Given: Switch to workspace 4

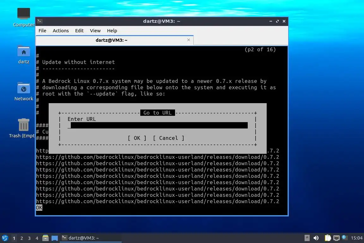Looking at the screenshot, I should [x=37, y=238].
